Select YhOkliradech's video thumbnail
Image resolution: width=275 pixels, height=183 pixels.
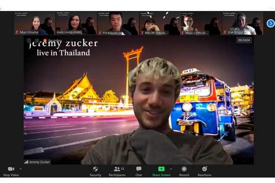[x=118, y=23]
